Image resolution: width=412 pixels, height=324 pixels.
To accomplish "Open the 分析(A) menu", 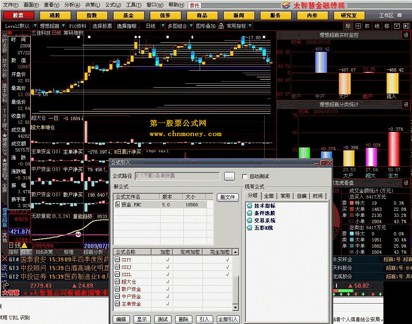I will [x=72, y=5].
